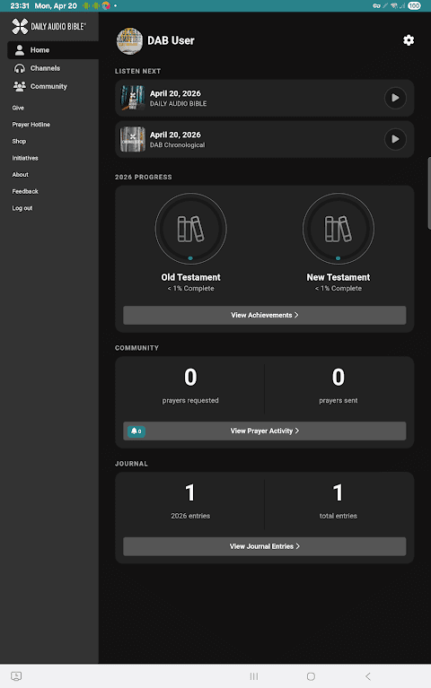Open the Channels menu item

(53, 68)
